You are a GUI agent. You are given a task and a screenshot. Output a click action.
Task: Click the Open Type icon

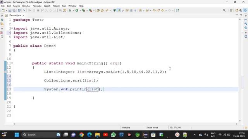coord(102,10)
